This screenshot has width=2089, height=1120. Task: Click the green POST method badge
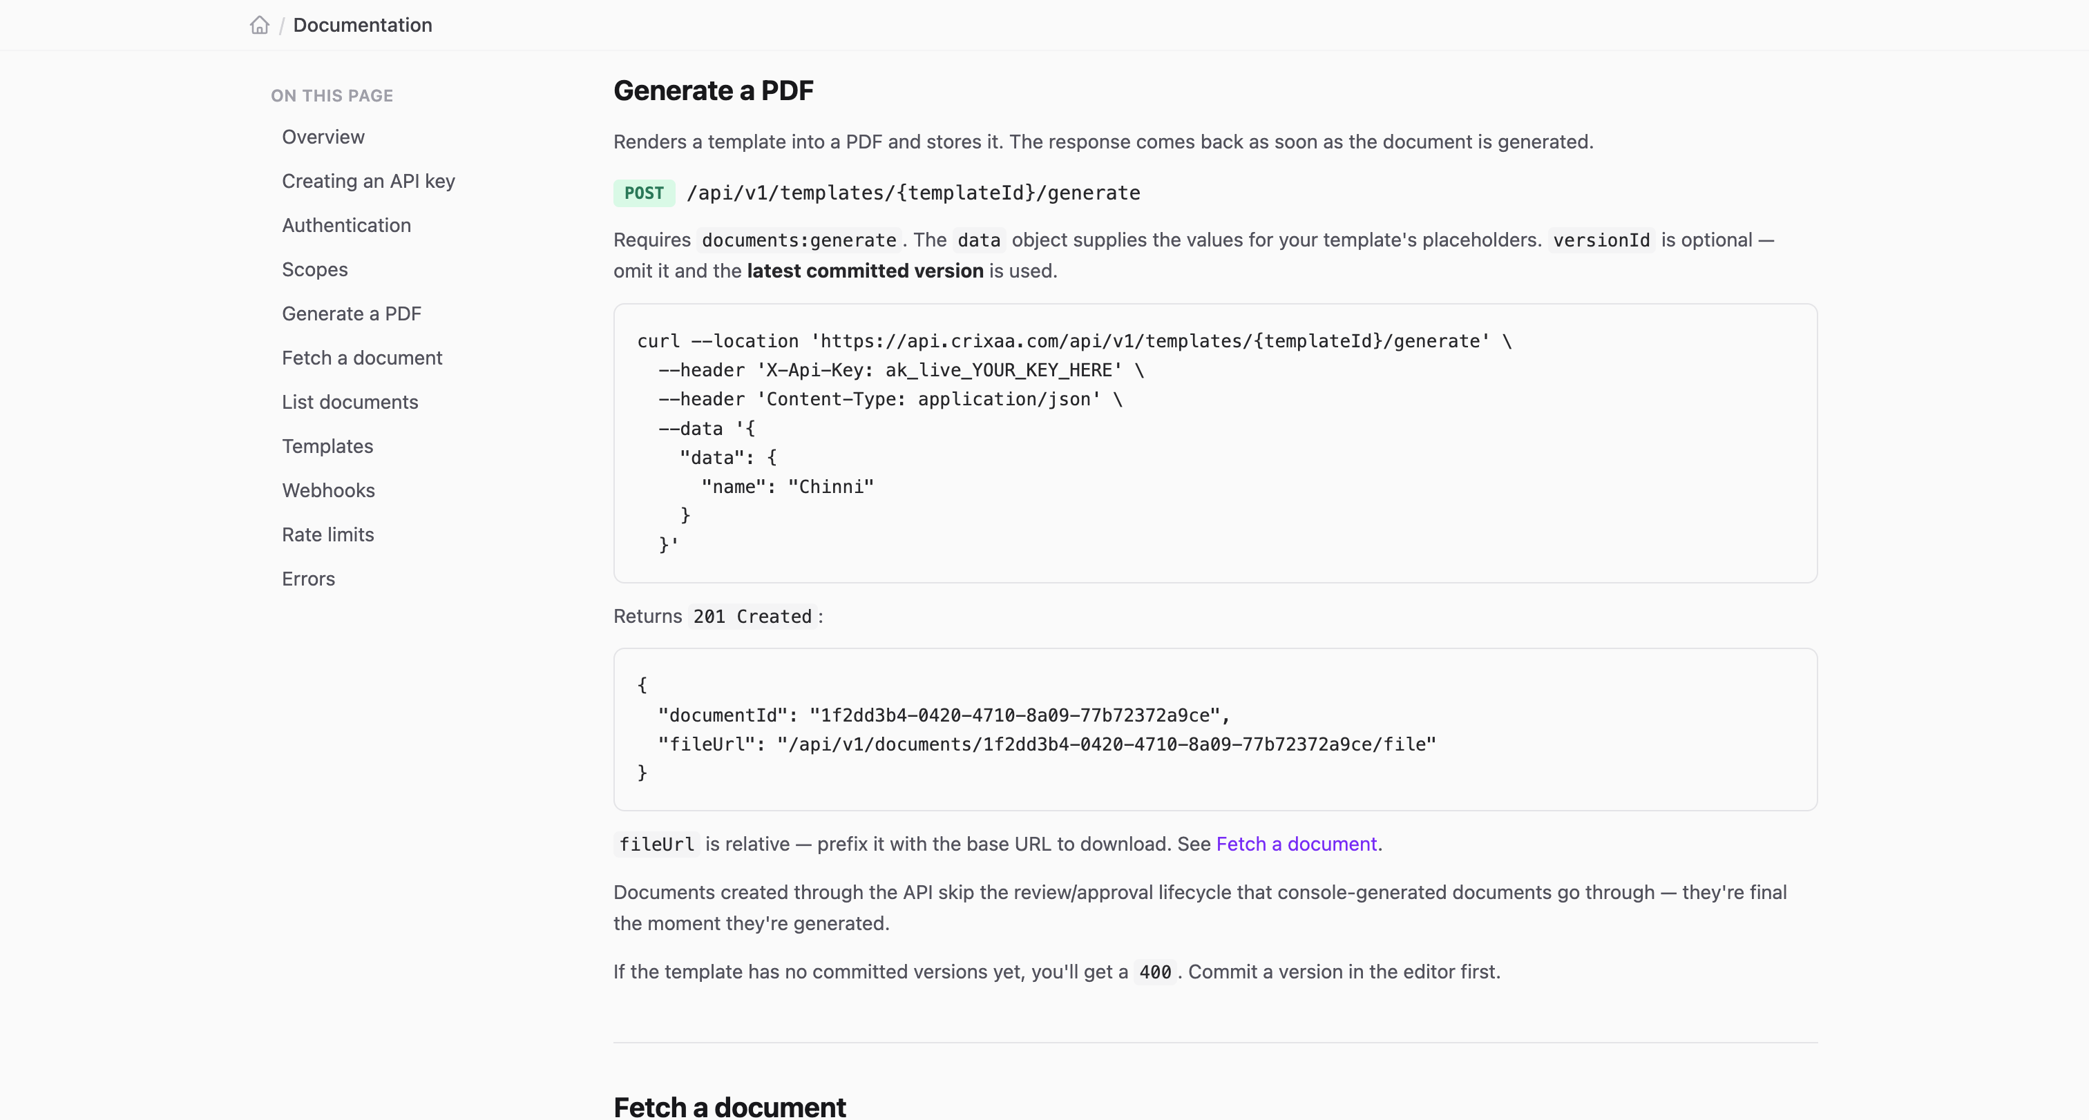(x=644, y=193)
